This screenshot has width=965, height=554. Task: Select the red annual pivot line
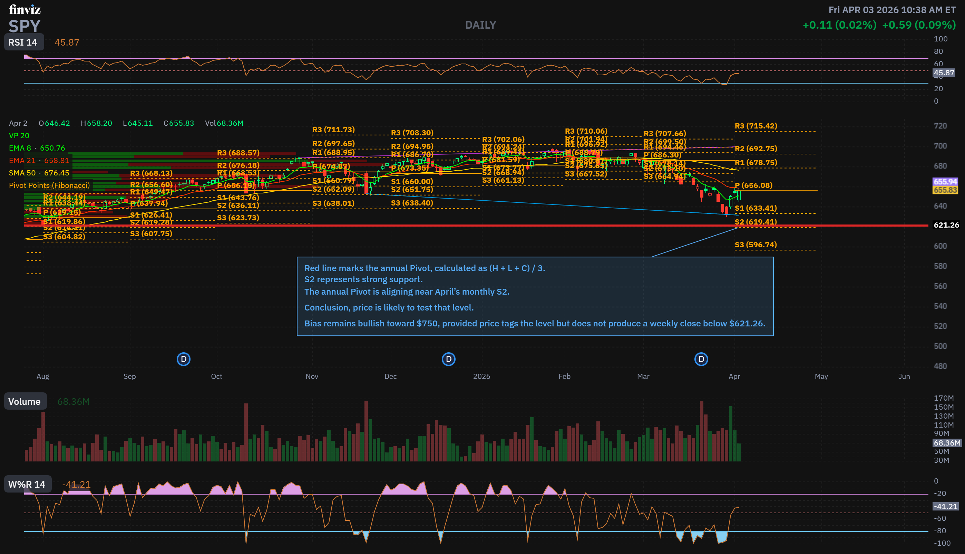(x=494, y=226)
